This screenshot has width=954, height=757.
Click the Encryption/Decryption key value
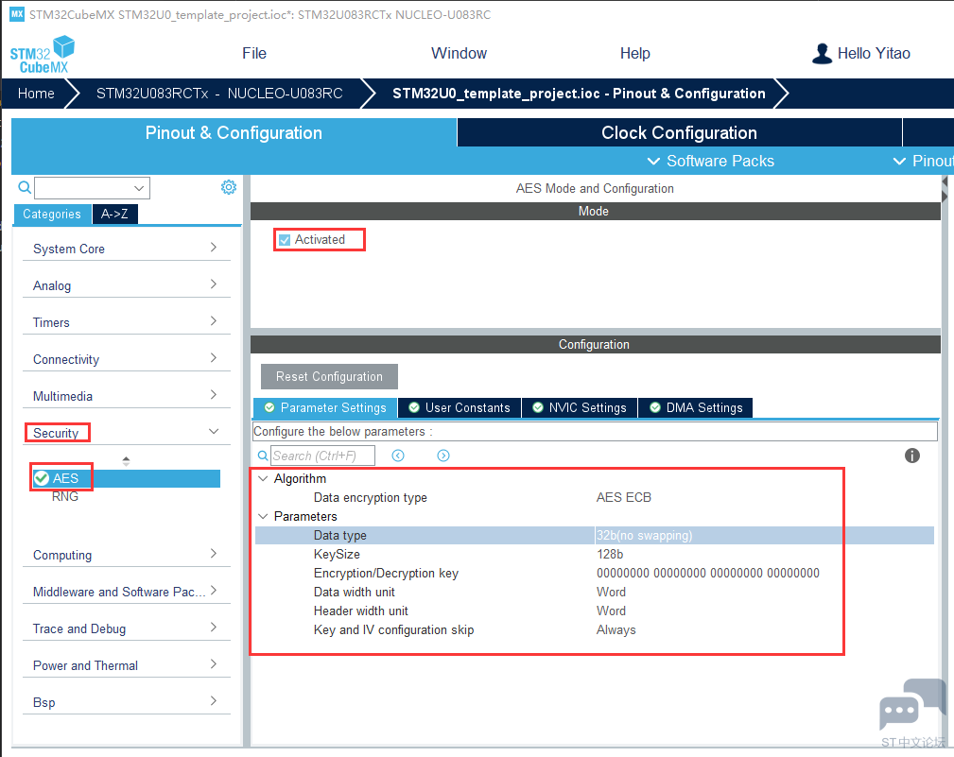click(x=707, y=573)
